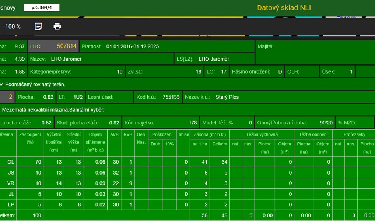Click the JL tree species row
Viewport: 375px width, 221px height.
(x=187, y=194)
